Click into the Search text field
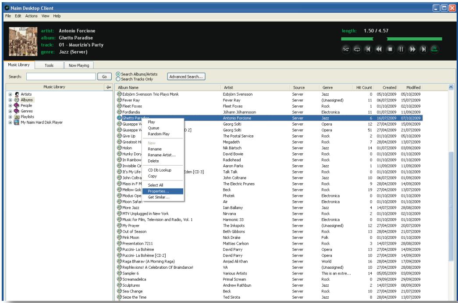The image size is (458, 303). pos(61,77)
